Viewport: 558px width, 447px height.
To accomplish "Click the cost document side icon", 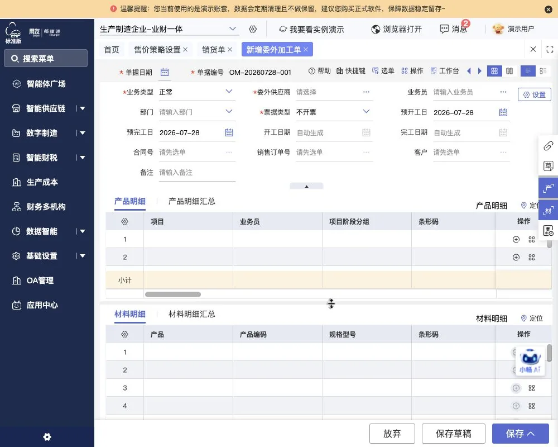I will (x=548, y=231).
